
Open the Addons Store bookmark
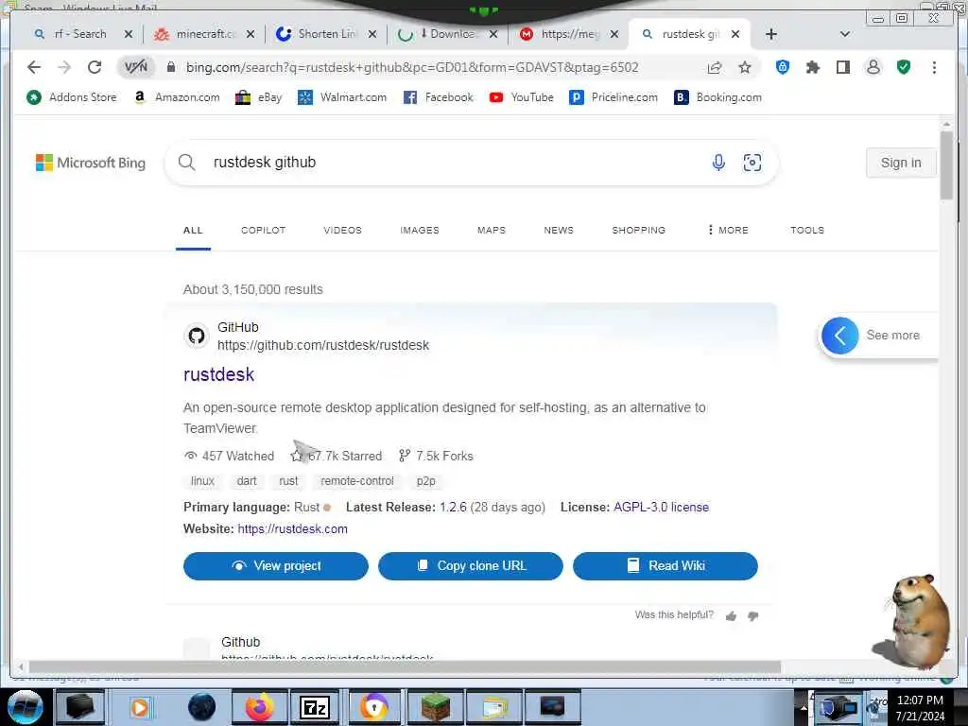(x=72, y=97)
